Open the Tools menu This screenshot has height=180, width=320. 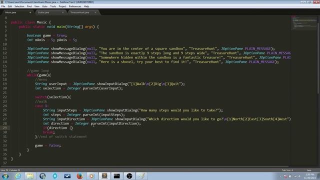(x=53, y=6)
